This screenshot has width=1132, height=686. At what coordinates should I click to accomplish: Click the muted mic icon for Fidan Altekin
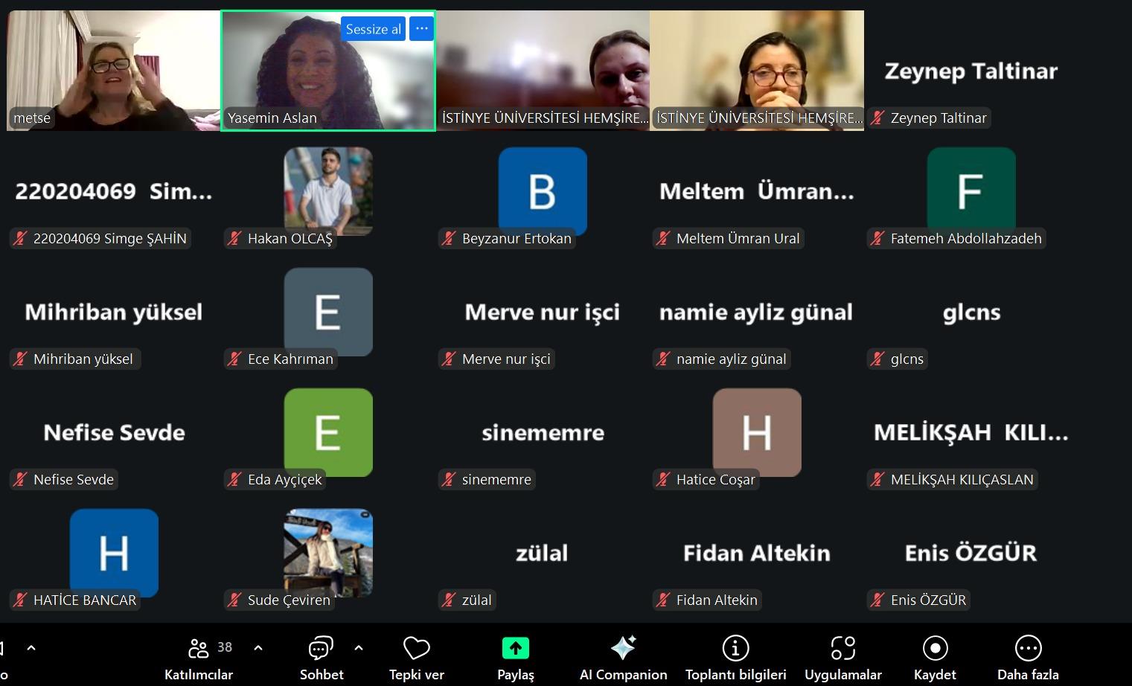(x=664, y=600)
